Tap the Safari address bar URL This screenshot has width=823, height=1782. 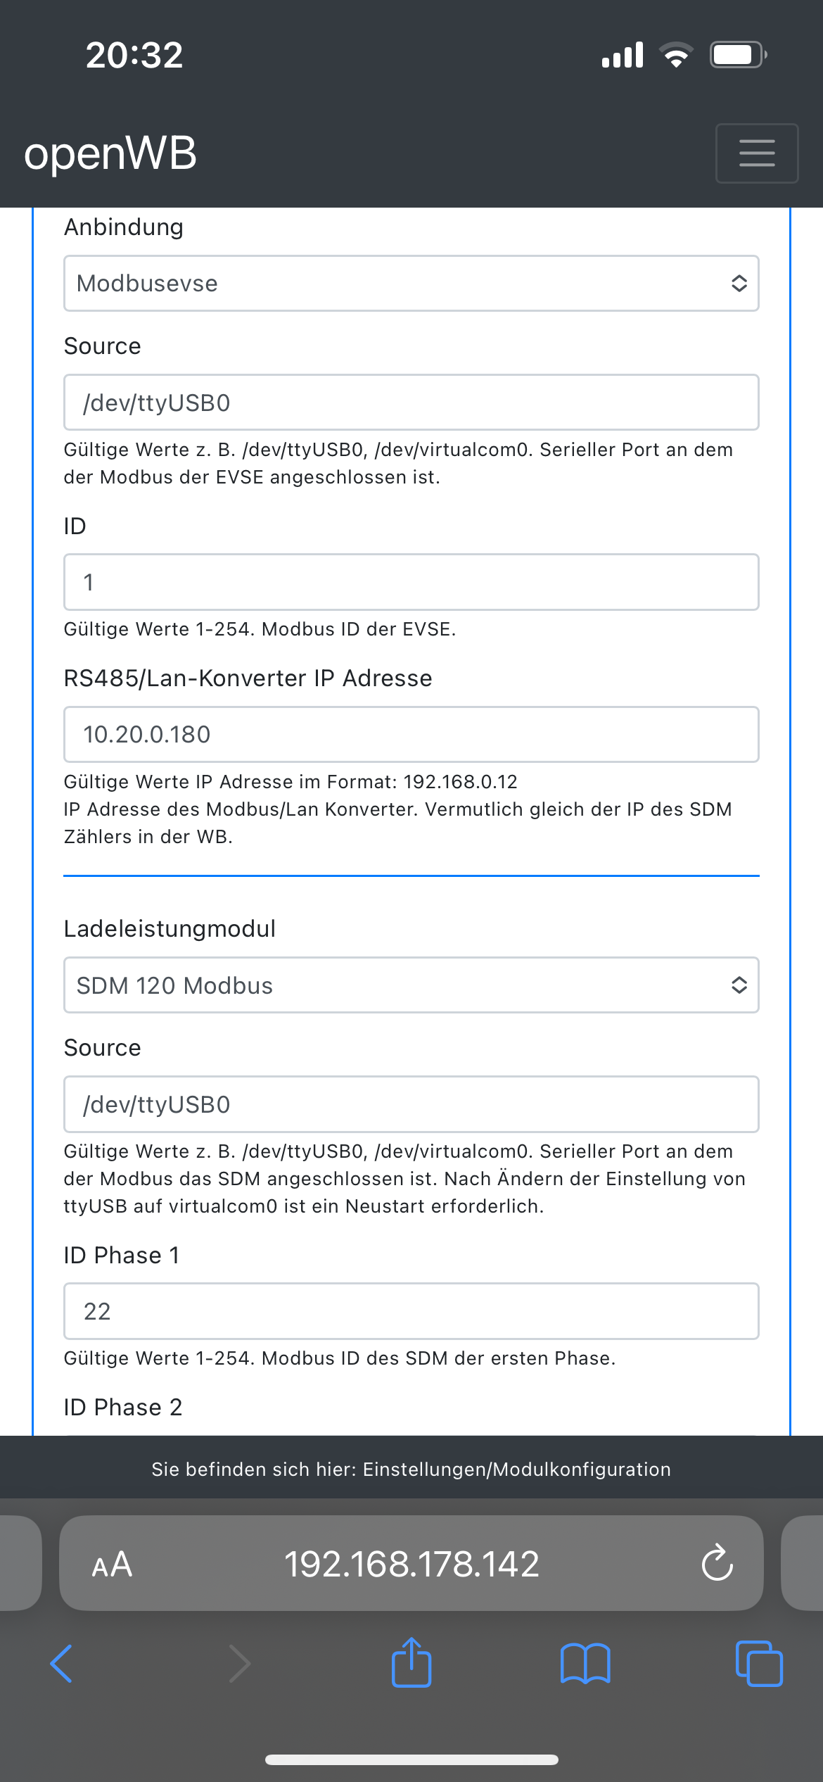[x=412, y=1564]
